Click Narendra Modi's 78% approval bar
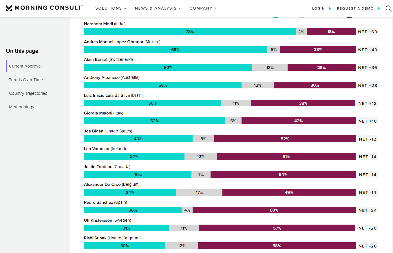The height and width of the screenshot is (253, 393). pyautogui.click(x=190, y=32)
